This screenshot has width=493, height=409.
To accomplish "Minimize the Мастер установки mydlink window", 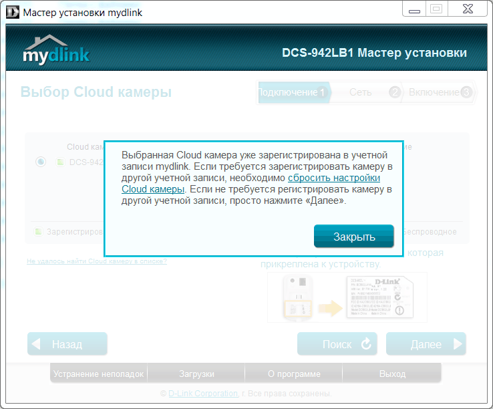I will [414, 9].
